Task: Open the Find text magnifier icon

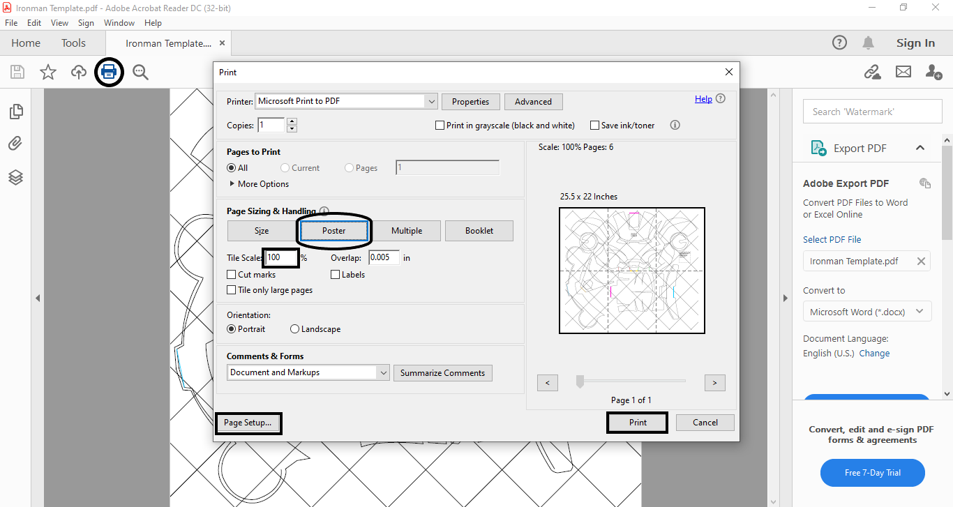Action: [141, 72]
